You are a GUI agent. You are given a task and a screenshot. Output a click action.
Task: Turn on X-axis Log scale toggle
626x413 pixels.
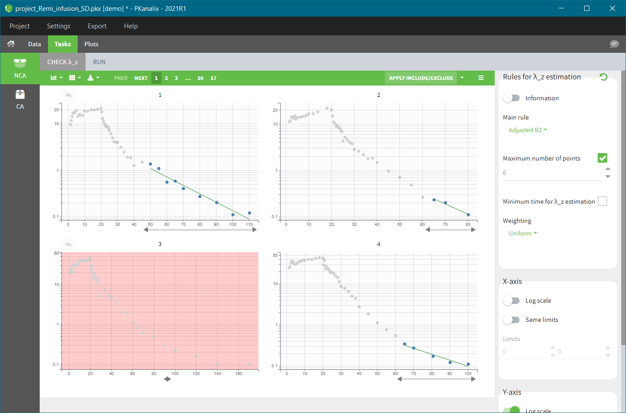(511, 300)
